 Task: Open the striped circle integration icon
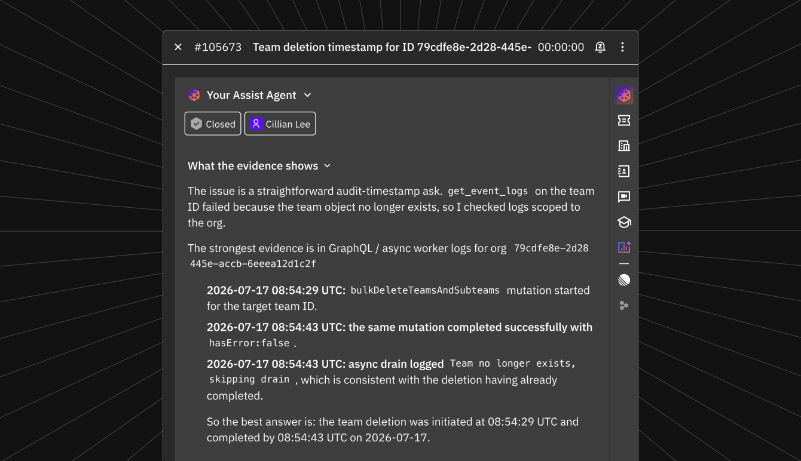pyautogui.click(x=624, y=280)
